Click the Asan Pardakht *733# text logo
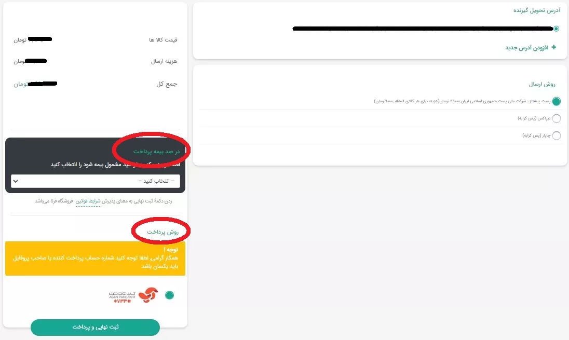Image resolution: width=569 pixels, height=340 pixels. pyautogui.click(x=123, y=297)
